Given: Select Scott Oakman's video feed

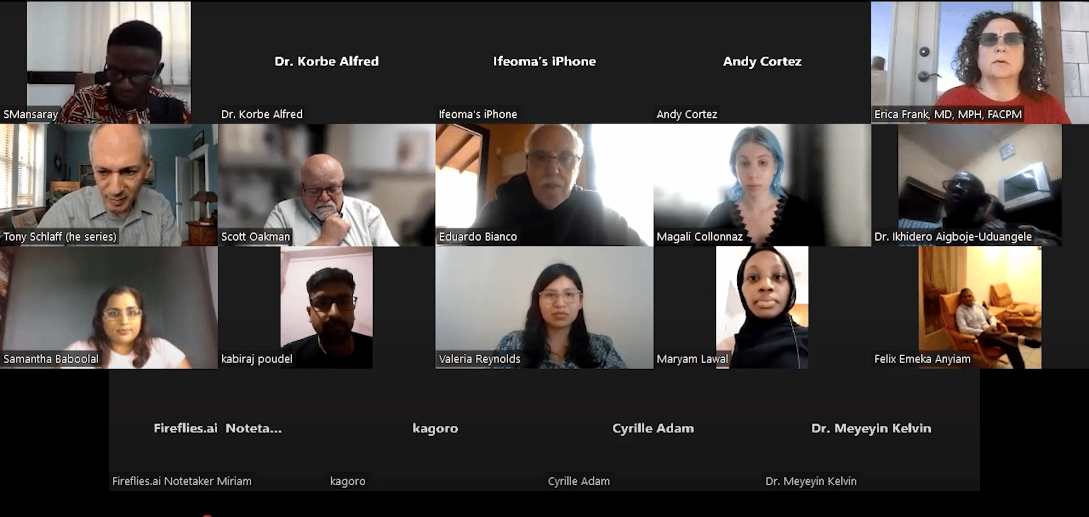Looking at the screenshot, I should point(327,185).
